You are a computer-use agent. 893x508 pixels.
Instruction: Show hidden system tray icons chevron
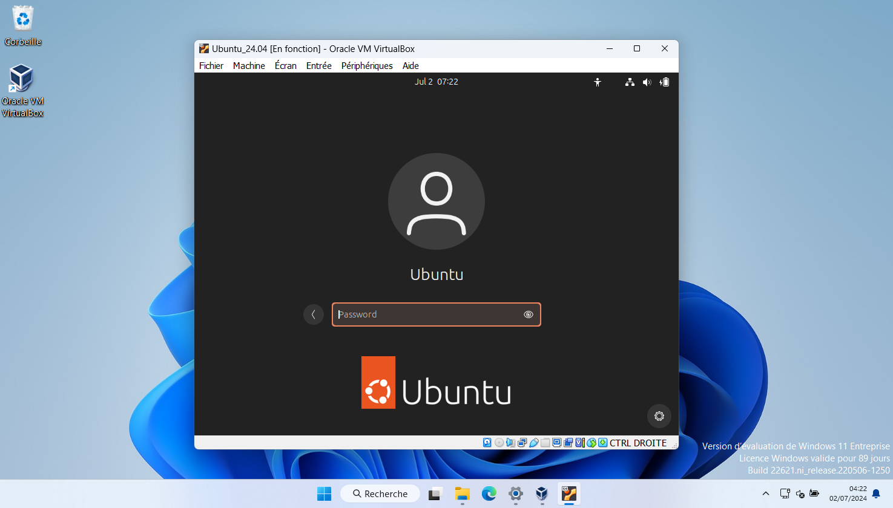[x=766, y=494]
